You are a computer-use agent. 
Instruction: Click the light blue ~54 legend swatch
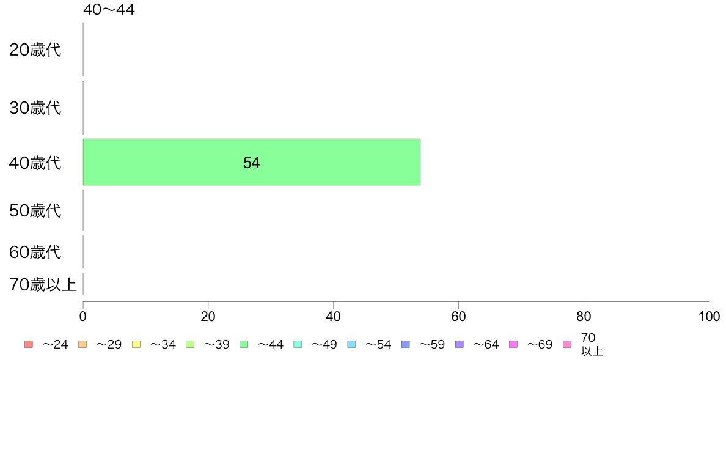click(x=351, y=344)
